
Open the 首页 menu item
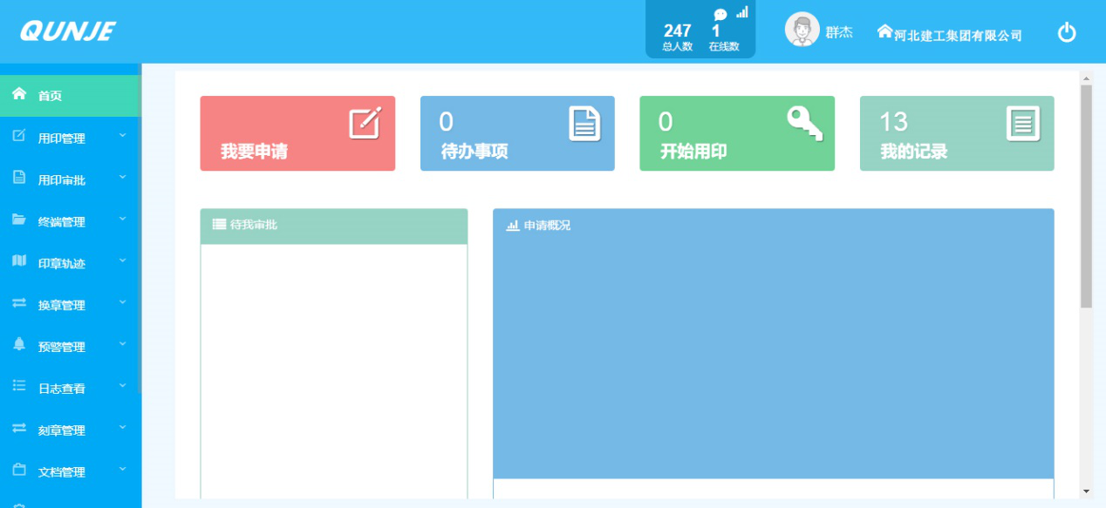(70, 96)
